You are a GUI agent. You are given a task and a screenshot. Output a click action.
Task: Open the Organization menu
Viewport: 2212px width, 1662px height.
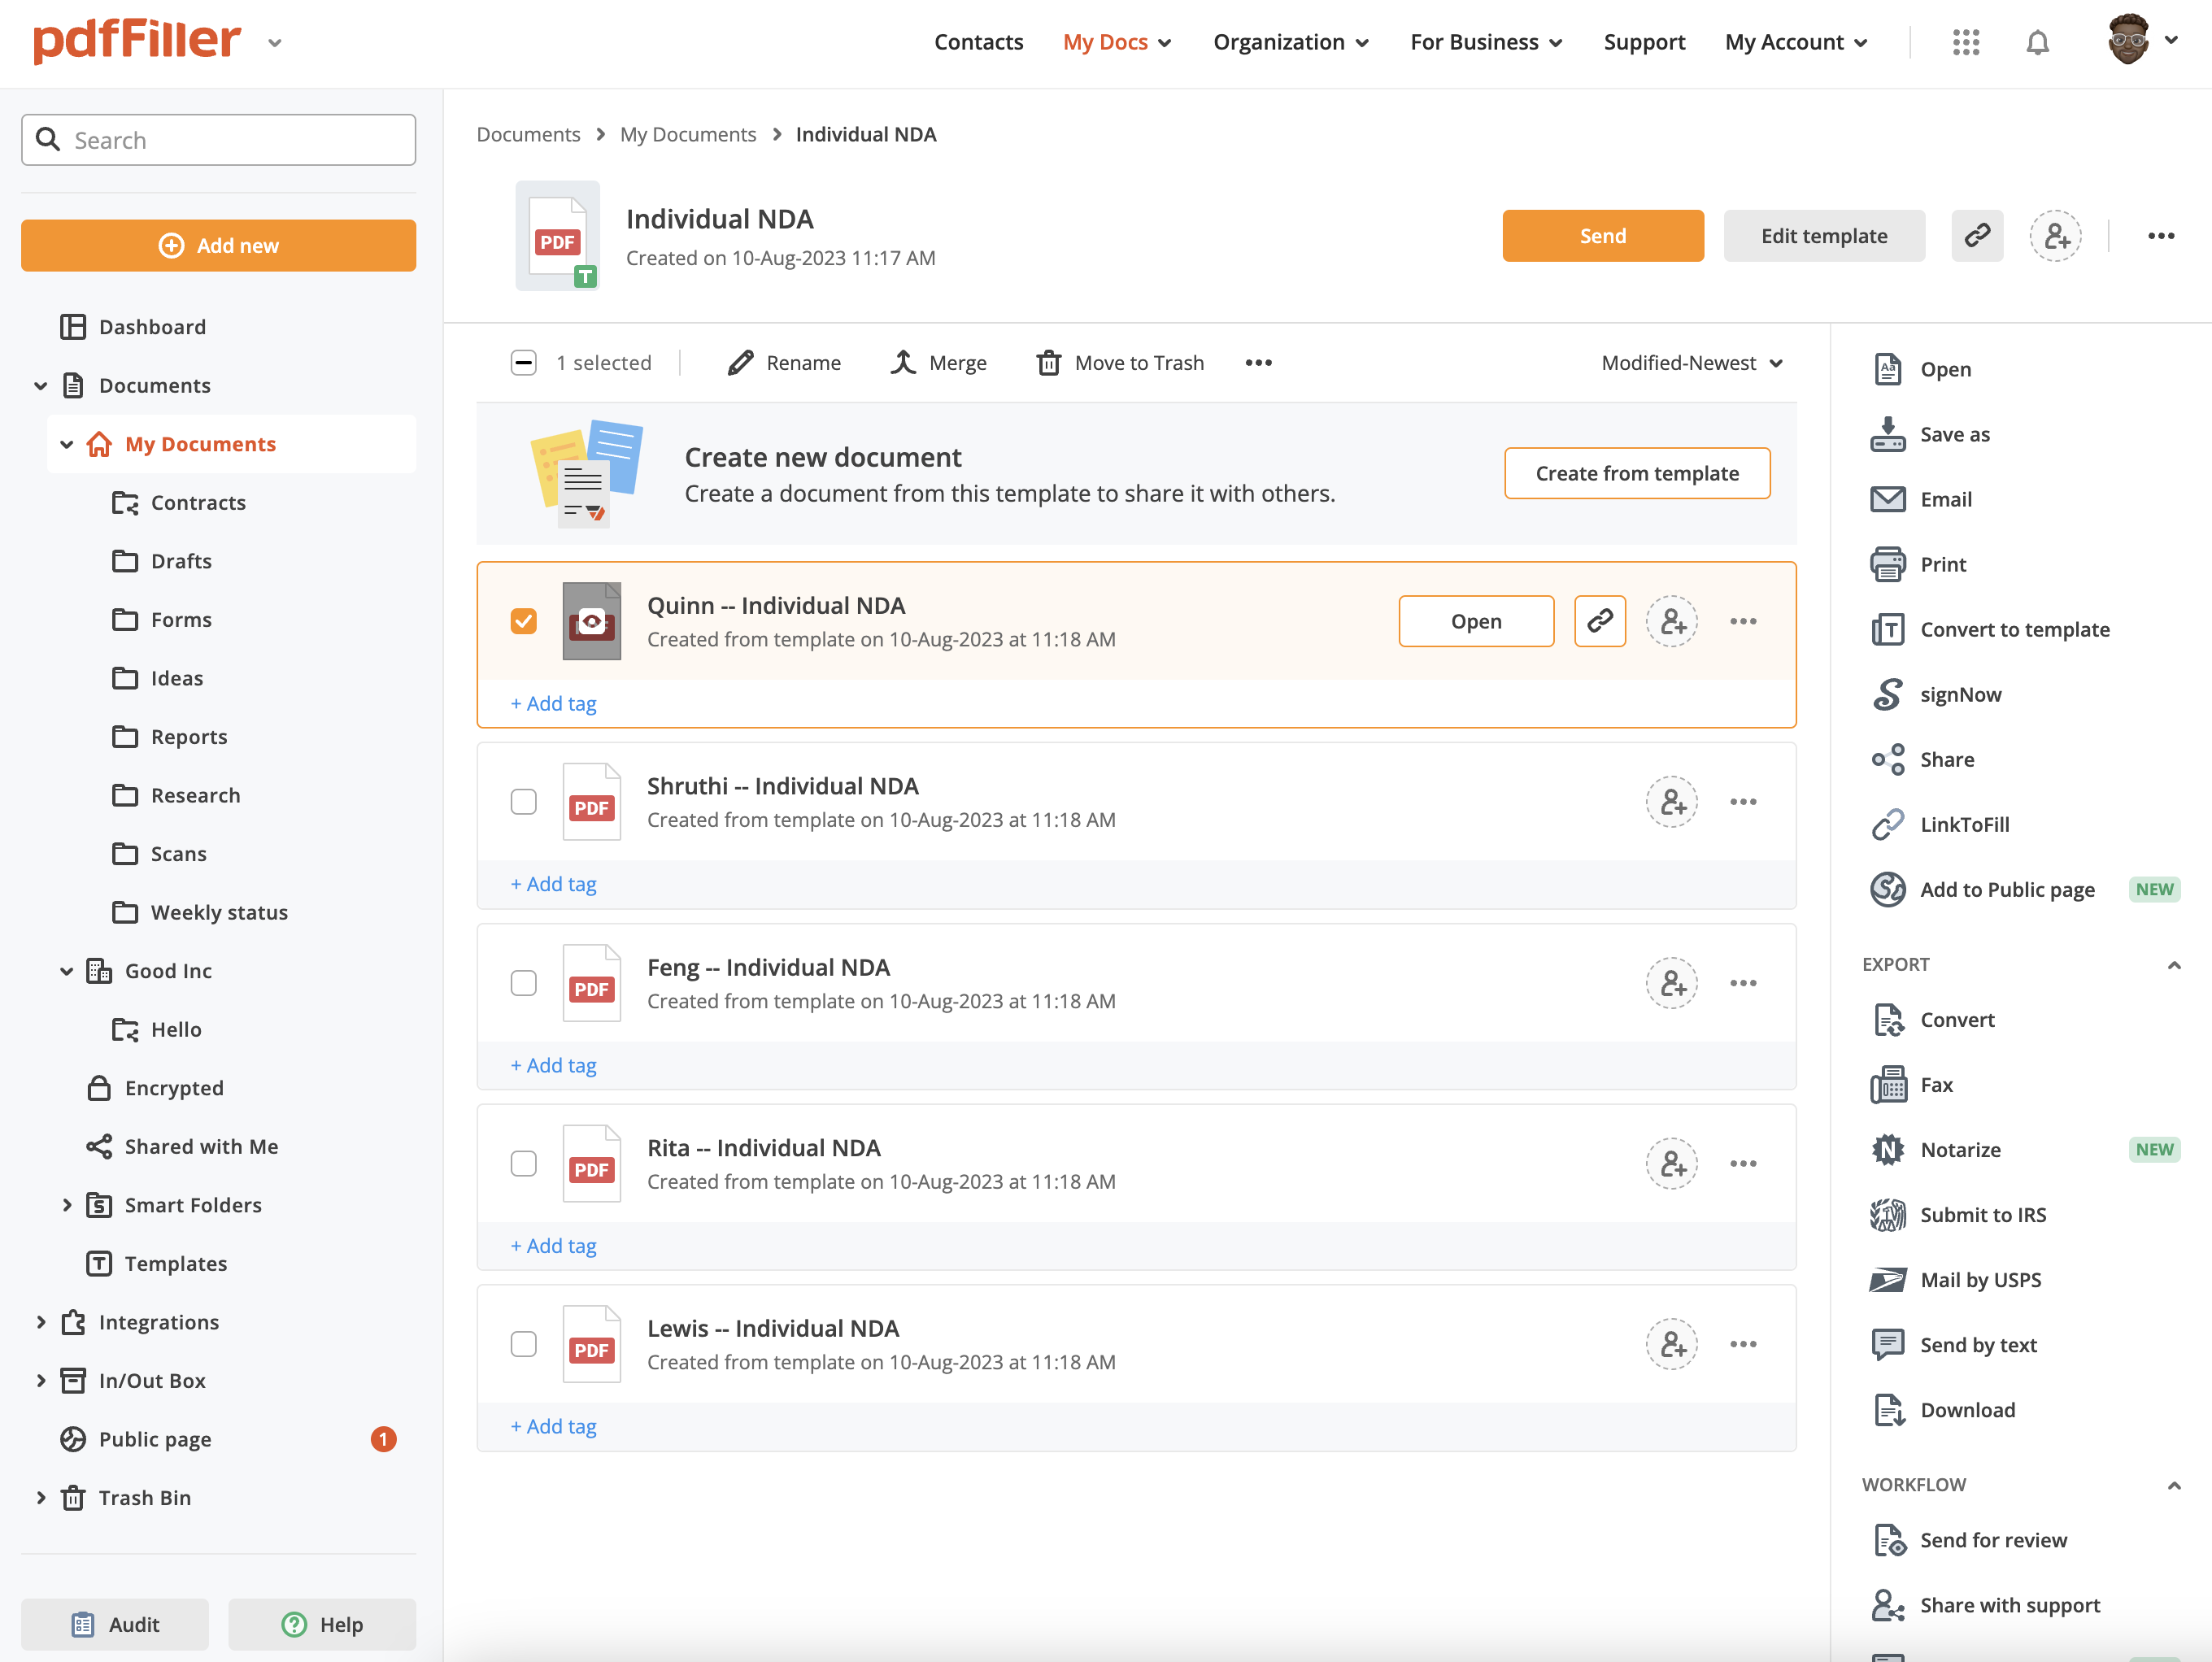(x=1290, y=42)
